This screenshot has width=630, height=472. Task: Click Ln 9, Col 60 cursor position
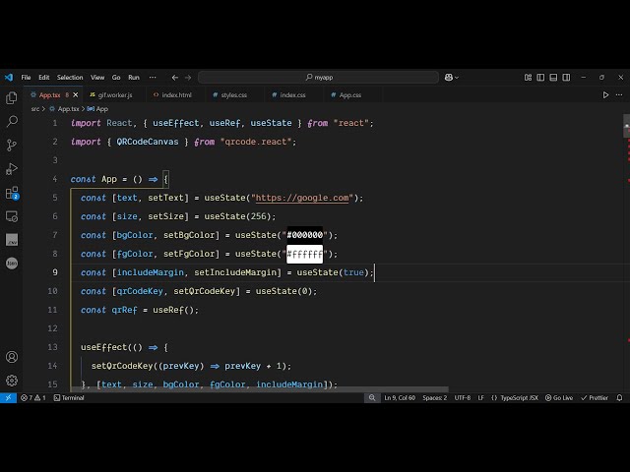[x=400, y=397]
